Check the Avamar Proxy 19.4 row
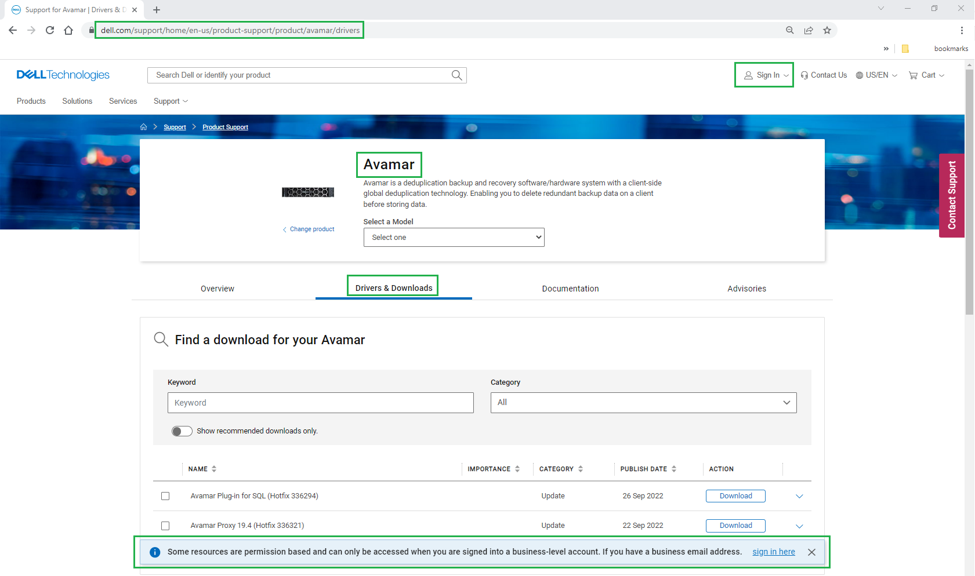 pos(165,526)
